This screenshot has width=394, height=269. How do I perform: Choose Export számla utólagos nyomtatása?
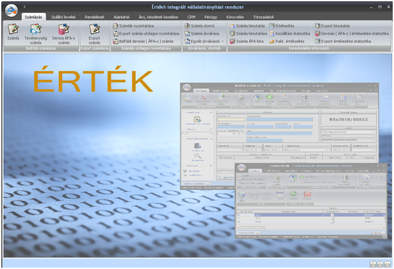pos(146,34)
